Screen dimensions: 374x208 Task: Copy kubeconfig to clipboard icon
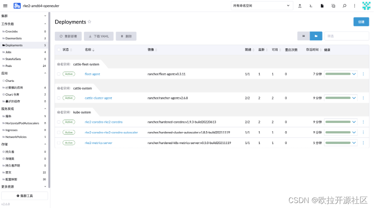point(333,6)
